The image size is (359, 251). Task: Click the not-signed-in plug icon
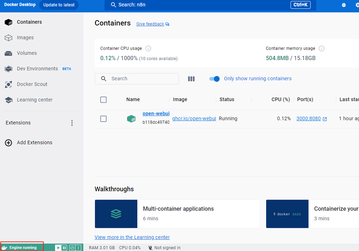[x=150, y=248]
